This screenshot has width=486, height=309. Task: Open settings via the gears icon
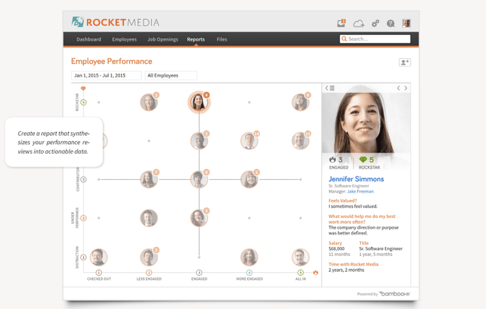(375, 23)
